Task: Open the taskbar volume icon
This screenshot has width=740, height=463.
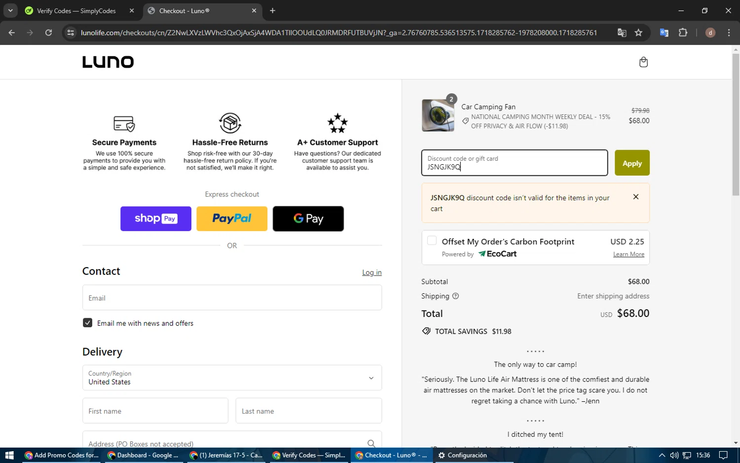Action: [x=674, y=455]
